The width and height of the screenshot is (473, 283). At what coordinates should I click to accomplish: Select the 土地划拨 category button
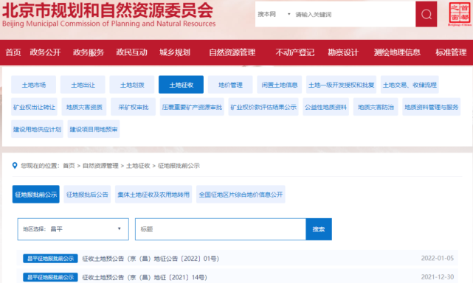[x=132, y=85]
